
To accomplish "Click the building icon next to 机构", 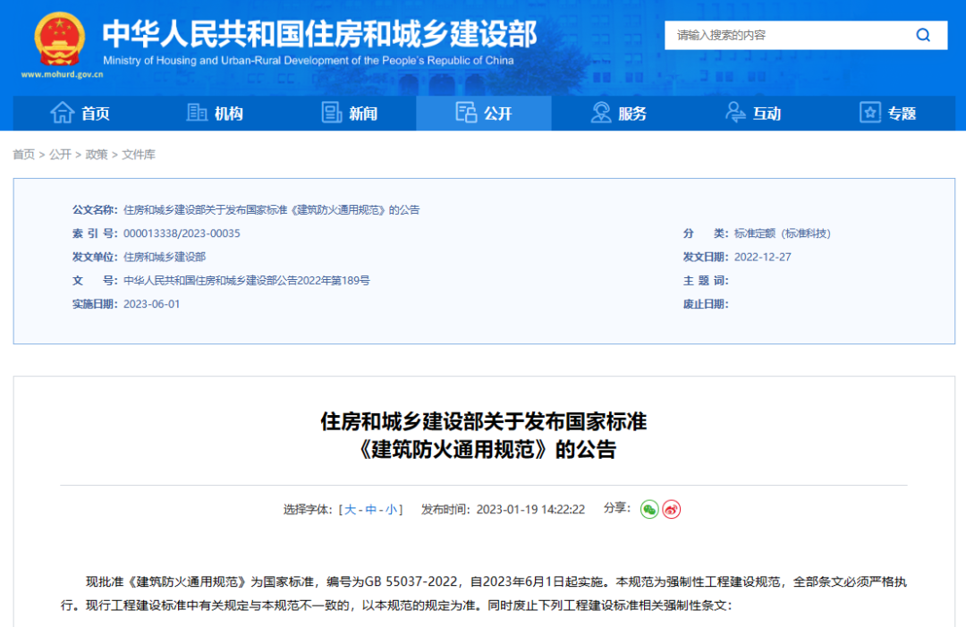I will click(x=196, y=113).
